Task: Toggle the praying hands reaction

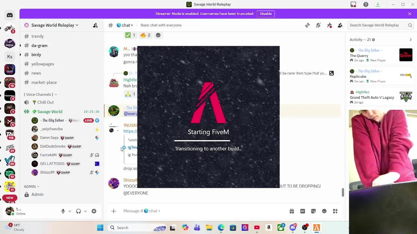Action: pos(130,94)
